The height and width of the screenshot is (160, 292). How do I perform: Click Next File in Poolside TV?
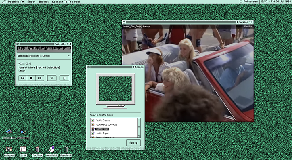[248, 27]
